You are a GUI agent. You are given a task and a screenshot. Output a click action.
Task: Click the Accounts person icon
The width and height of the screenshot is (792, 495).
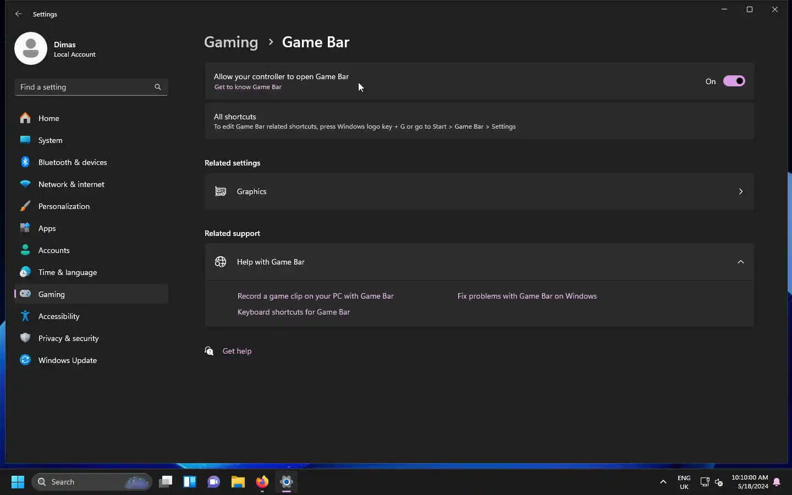coord(25,250)
